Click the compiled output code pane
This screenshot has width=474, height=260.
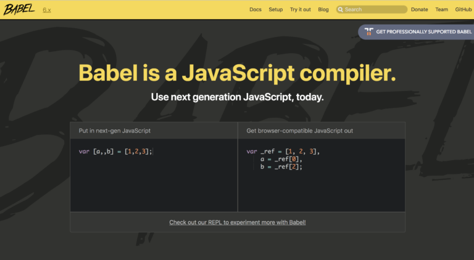click(x=322, y=175)
